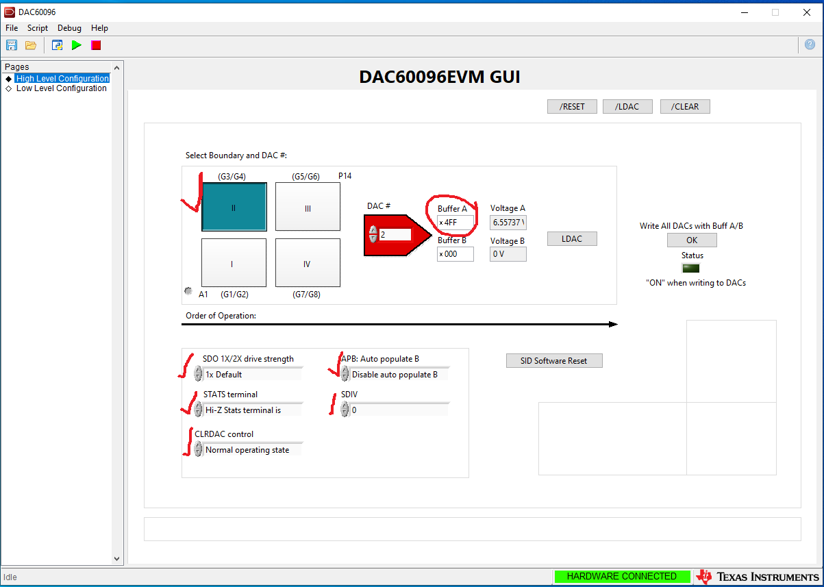824x587 pixels.
Task: Click the /LDAC button
Action: [627, 107]
